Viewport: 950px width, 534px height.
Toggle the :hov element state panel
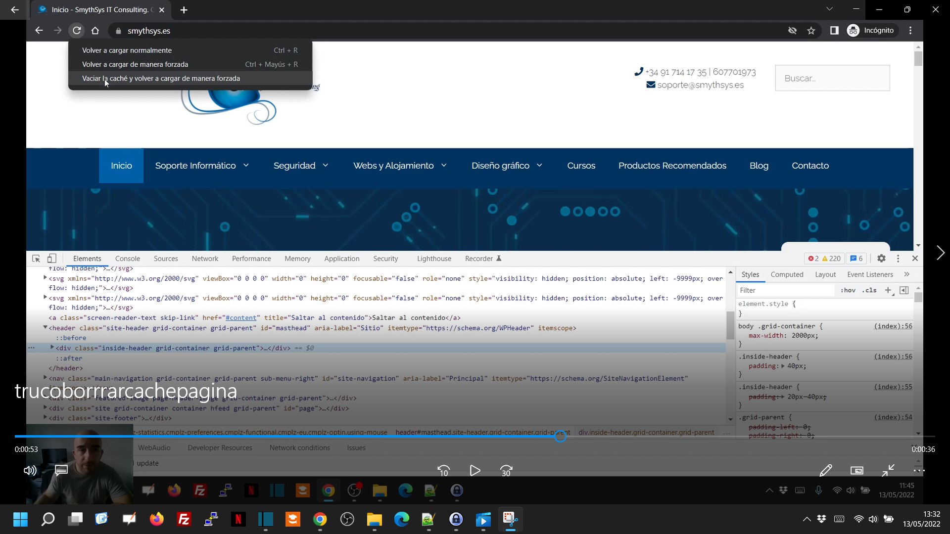click(848, 290)
